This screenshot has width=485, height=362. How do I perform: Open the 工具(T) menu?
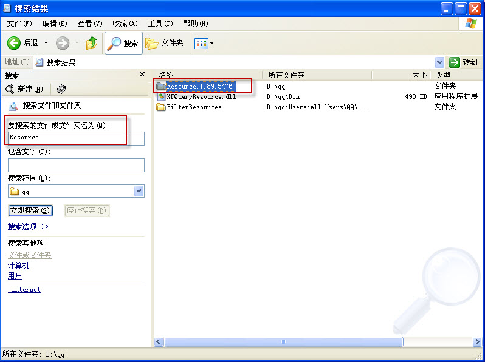[x=160, y=24]
